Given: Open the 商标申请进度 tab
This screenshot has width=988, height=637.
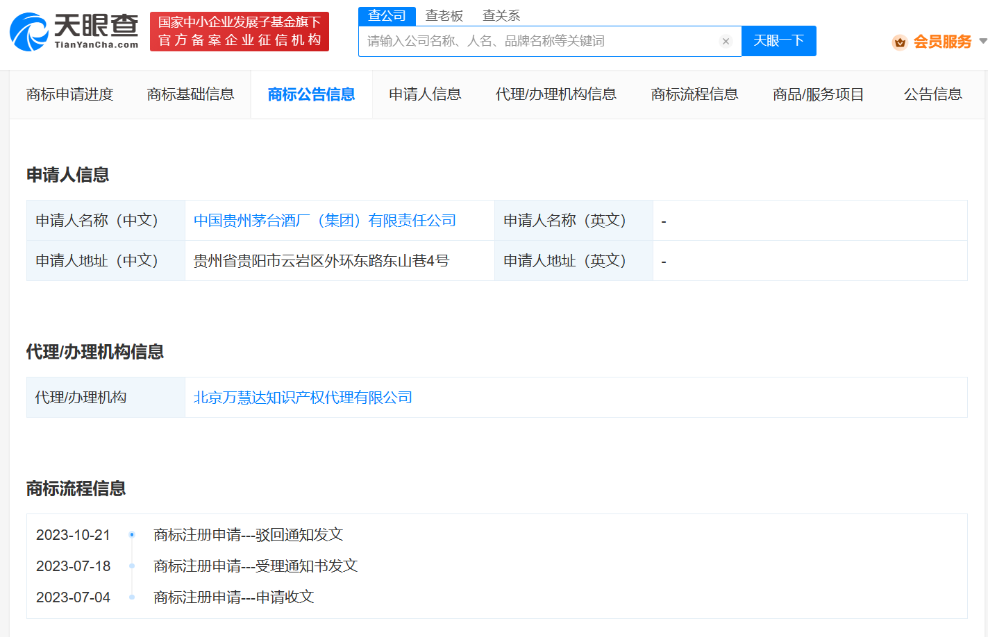Looking at the screenshot, I should pos(69,94).
